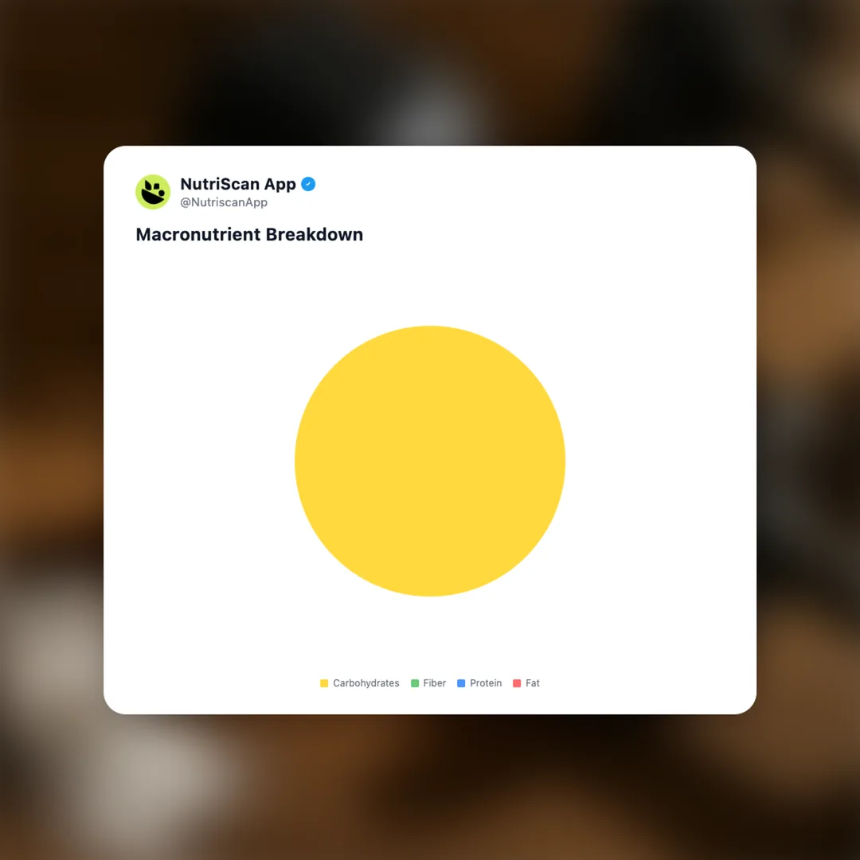Select the green Fiber legend square
The height and width of the screenshot is (860, 860).
(x=415, y=683)
